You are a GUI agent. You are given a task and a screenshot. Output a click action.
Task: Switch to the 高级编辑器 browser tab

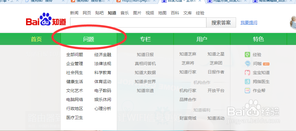274,1
